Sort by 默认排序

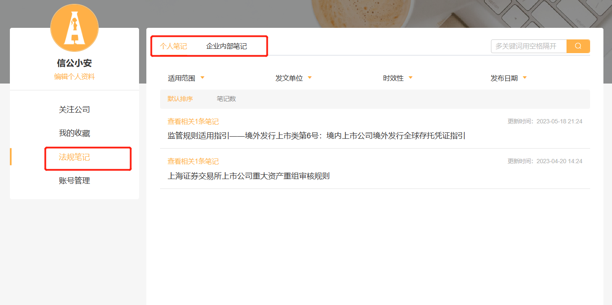click(x=180, y=99)
